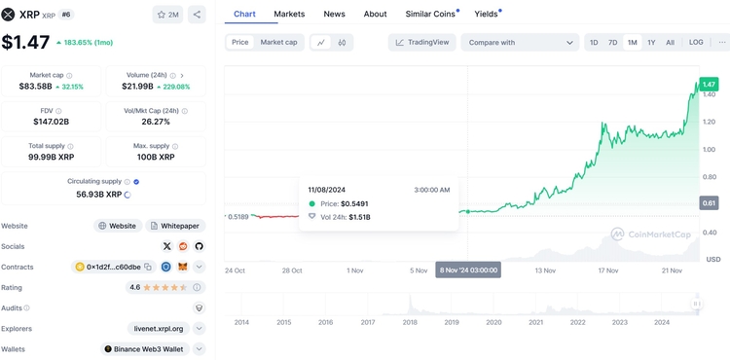Viewport: 730px width, 360px height.
Task: Click the 2017-2018 area of history timeline
Action: pyautogui.click(x=388, y=305)
